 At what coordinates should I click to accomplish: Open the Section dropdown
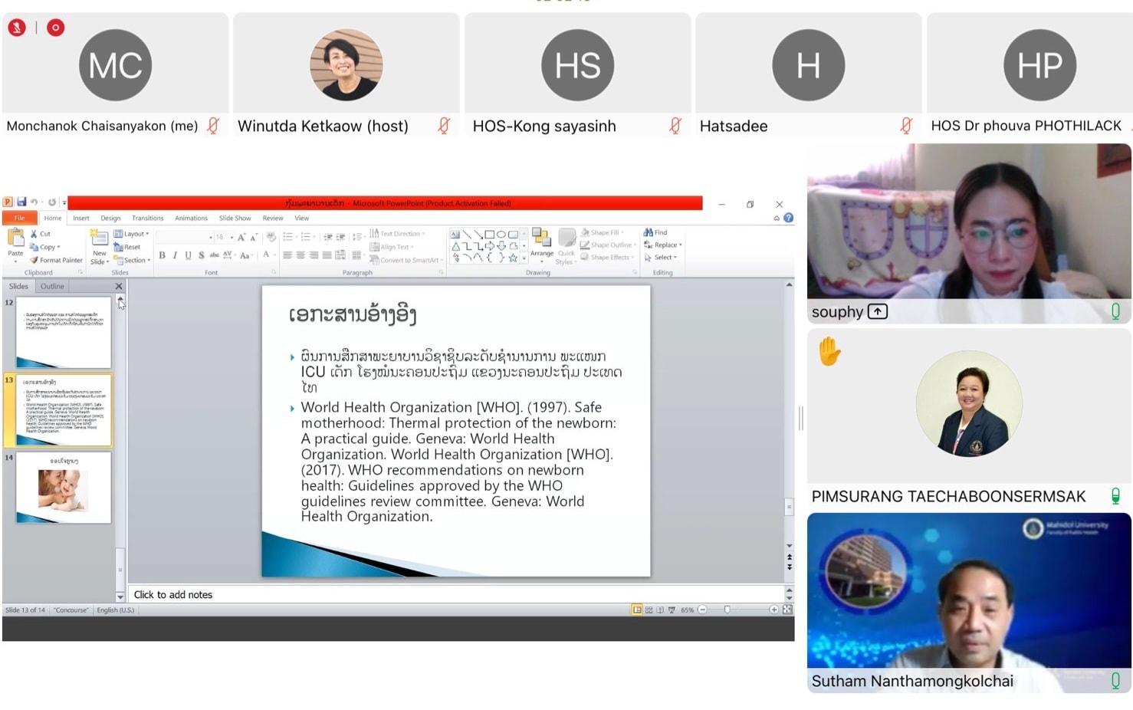pyautogui.click(x=132, y=260)
